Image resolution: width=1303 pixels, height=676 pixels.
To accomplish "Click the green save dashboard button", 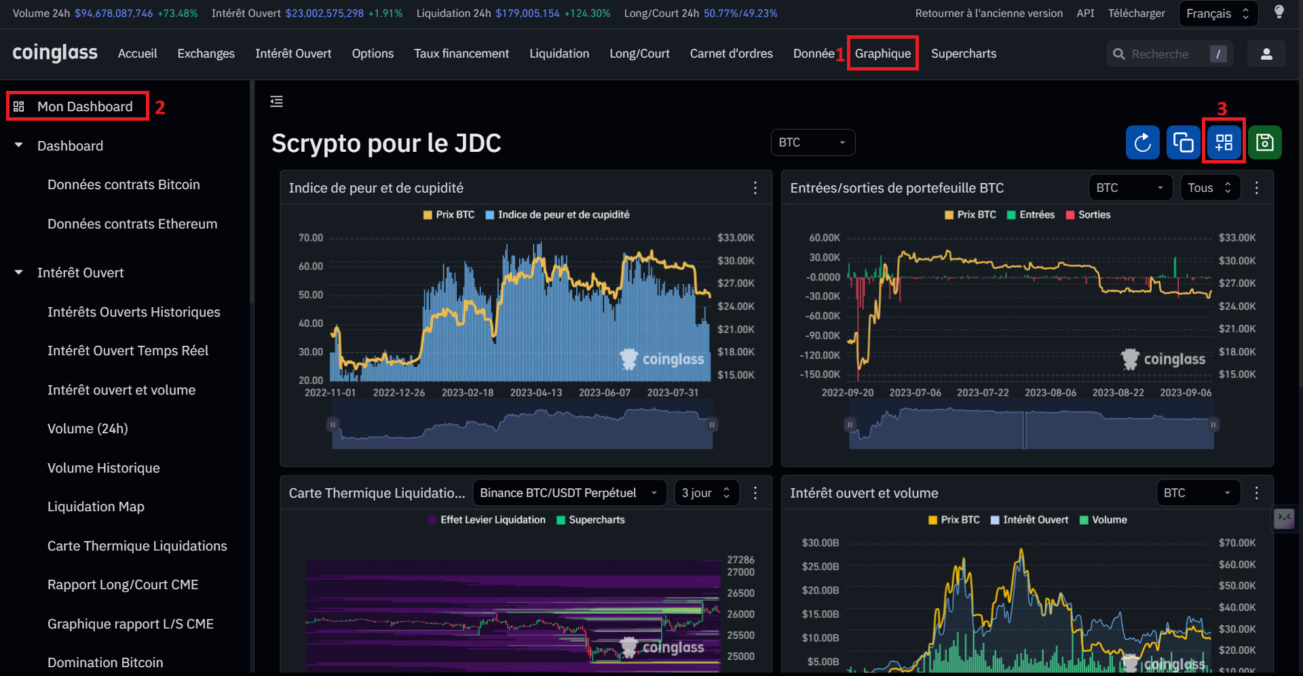I will pos(1265,142).
